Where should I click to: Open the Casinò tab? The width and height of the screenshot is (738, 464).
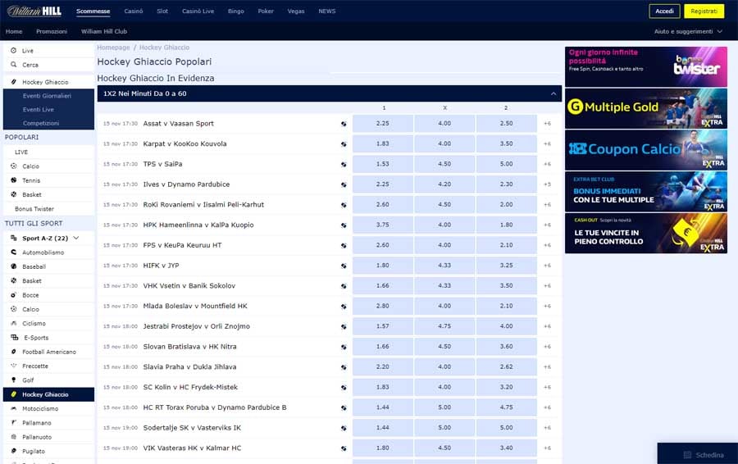pyautogui.click(x=134, y=11)
